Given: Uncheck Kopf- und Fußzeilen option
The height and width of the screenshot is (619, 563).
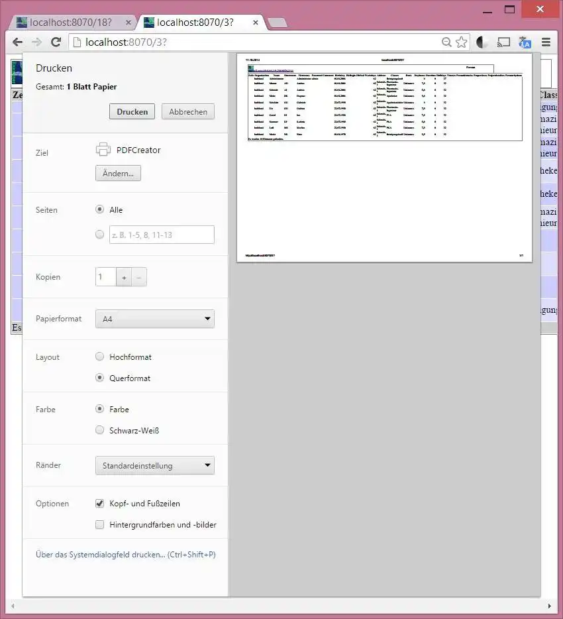Looking at the screenshot, I should 100,503.
